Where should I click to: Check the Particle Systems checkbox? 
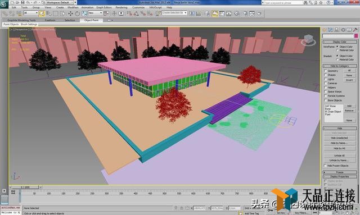click(x=325, y=95)
